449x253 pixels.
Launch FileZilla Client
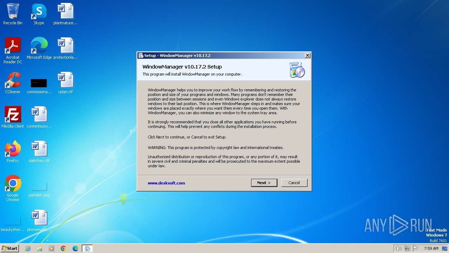(x=13, y=118)
